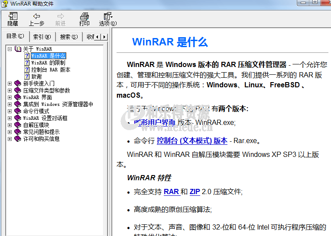Open the 选项 options toolbar icon
The image size is (331, 236).
(108, 16)
